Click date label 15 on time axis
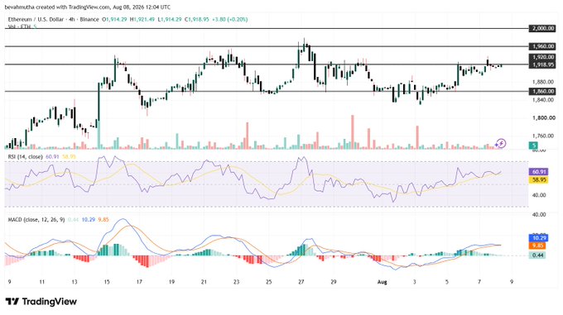The height and width of the screenshot is (315, 563). point(107,282)
